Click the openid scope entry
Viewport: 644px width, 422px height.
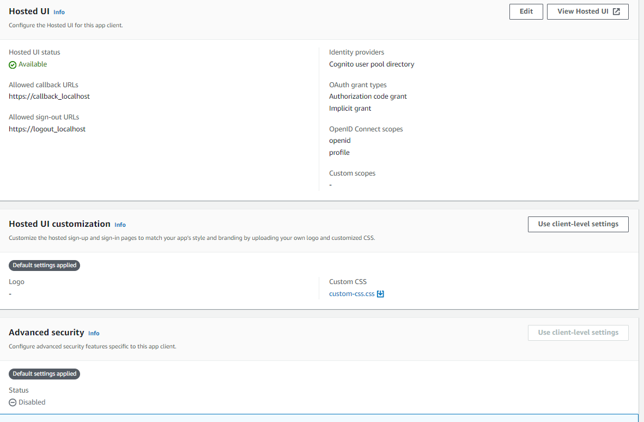point(340,141)
